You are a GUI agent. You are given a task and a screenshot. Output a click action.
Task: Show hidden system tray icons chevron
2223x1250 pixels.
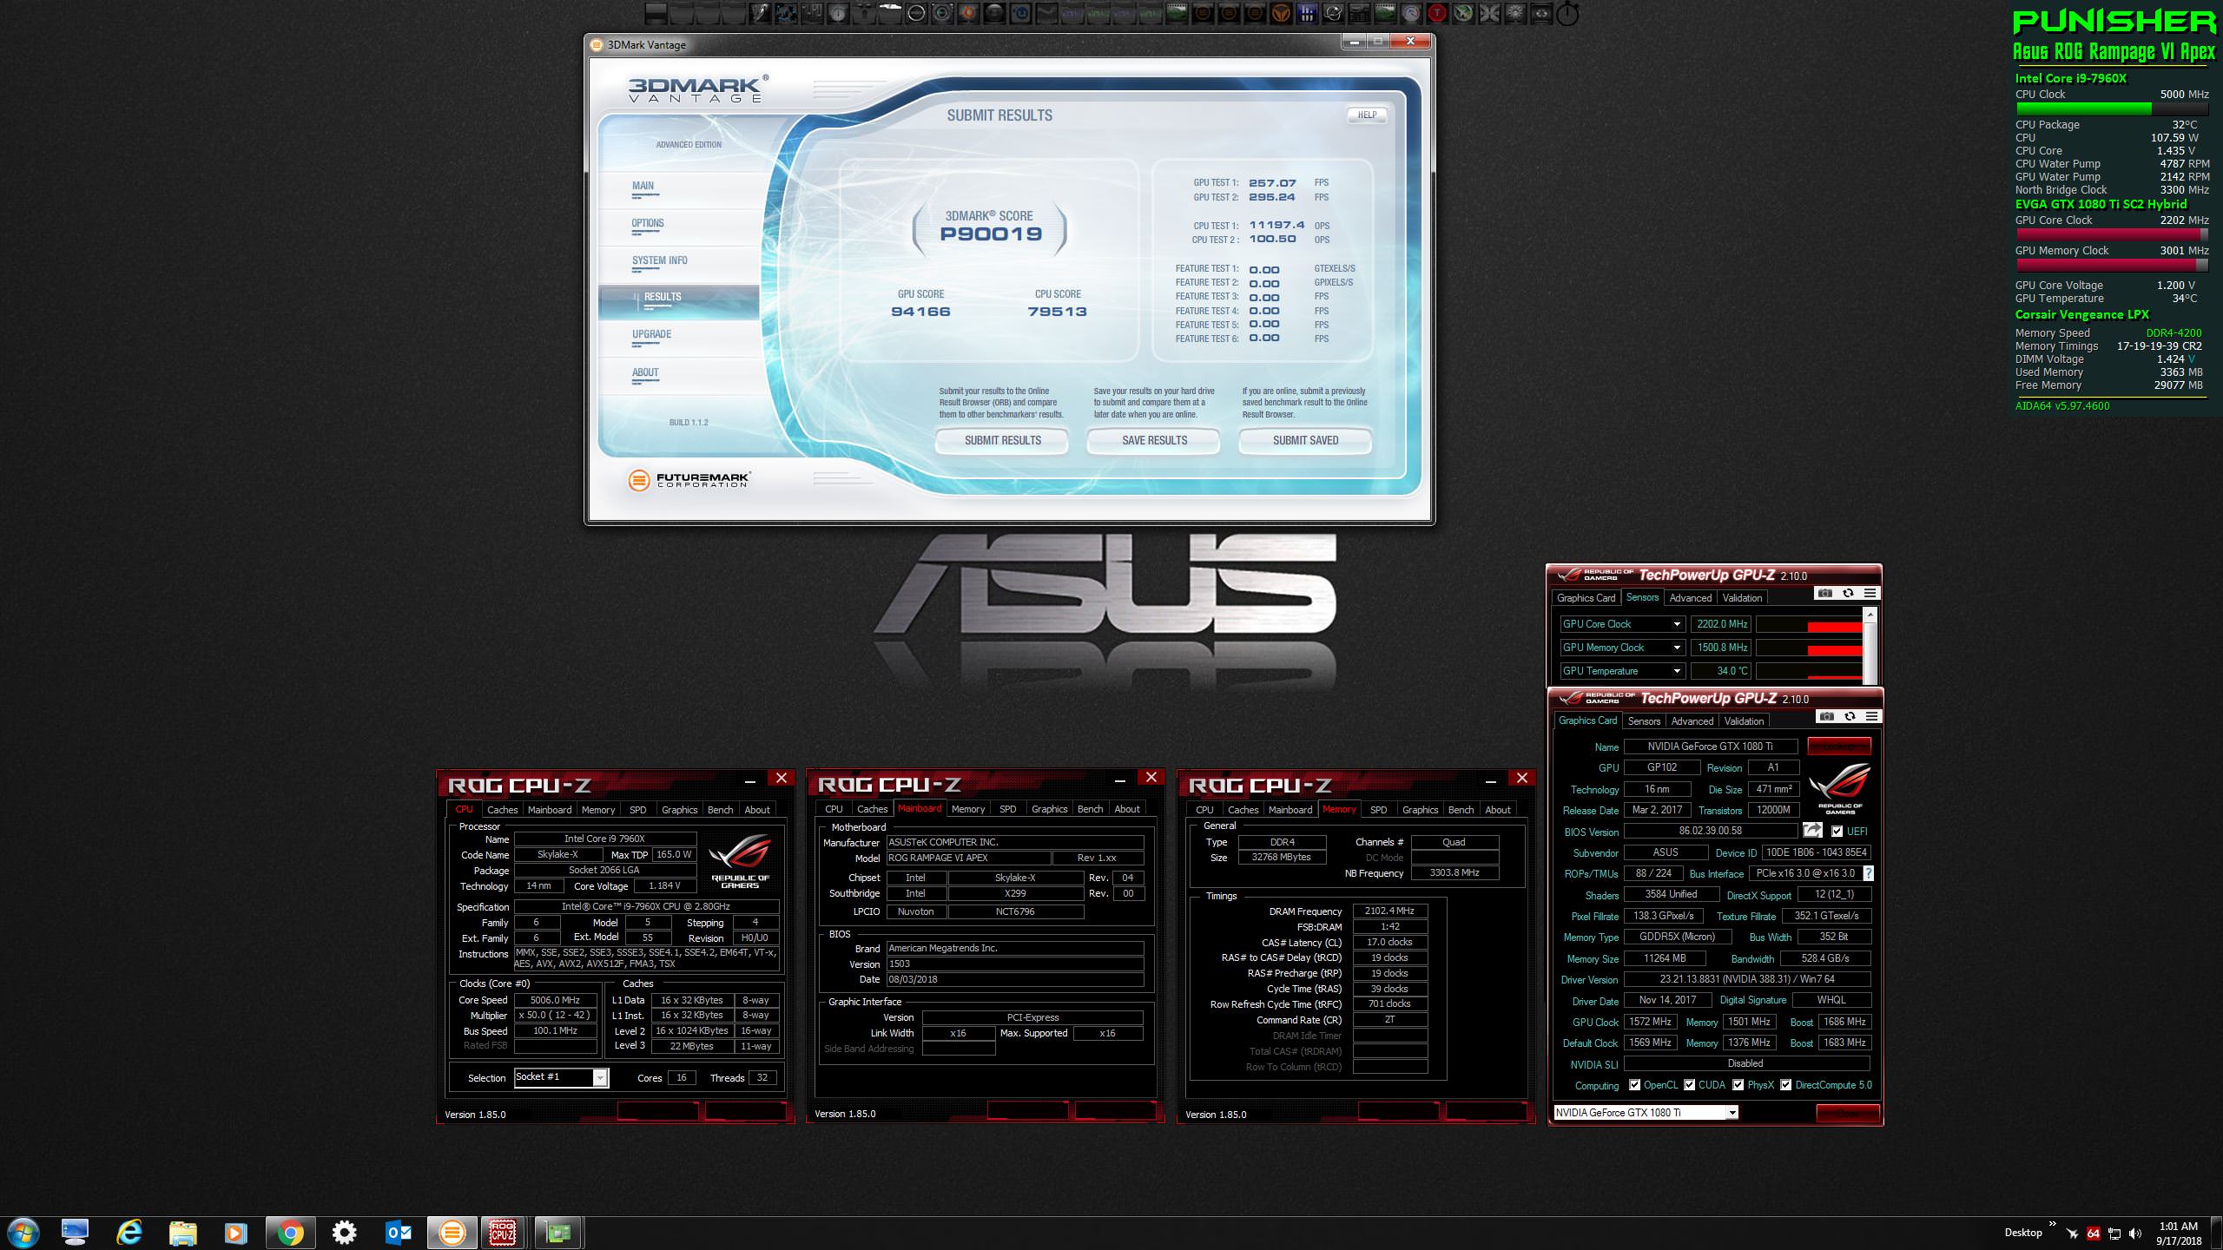[2053, 1225]
